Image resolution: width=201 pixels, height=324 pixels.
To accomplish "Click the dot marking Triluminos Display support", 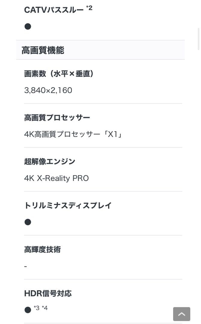I will pyautogui.click(x=28, y=222).
